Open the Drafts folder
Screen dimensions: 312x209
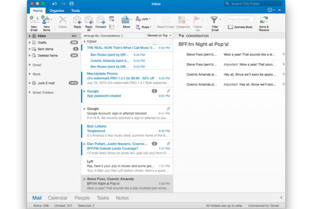click(53, 43)
